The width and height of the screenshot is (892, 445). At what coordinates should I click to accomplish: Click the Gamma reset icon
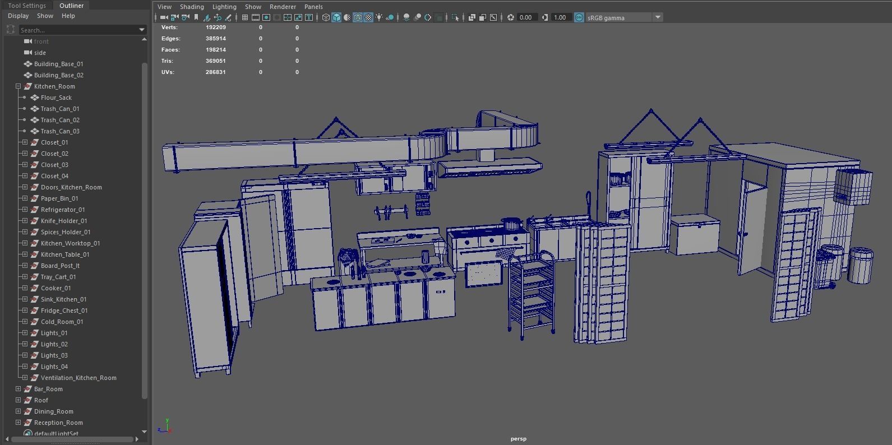click(x=544, y=17)
